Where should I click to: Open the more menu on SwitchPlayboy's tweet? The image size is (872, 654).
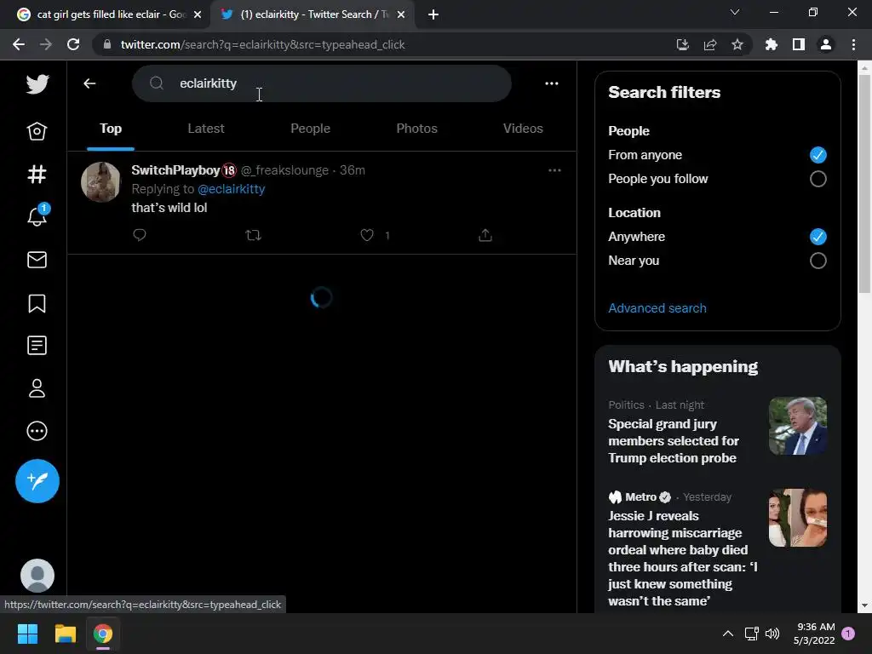pos(554,170)
